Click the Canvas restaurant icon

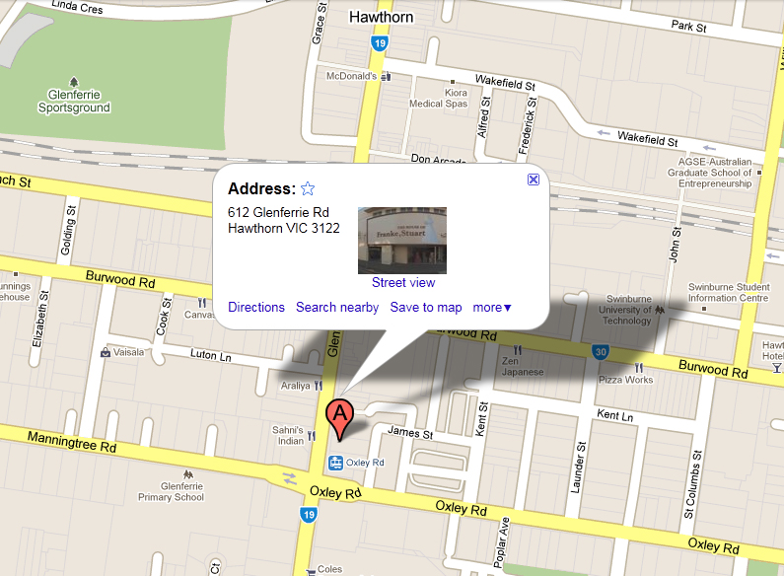click(x=202, y=303)
